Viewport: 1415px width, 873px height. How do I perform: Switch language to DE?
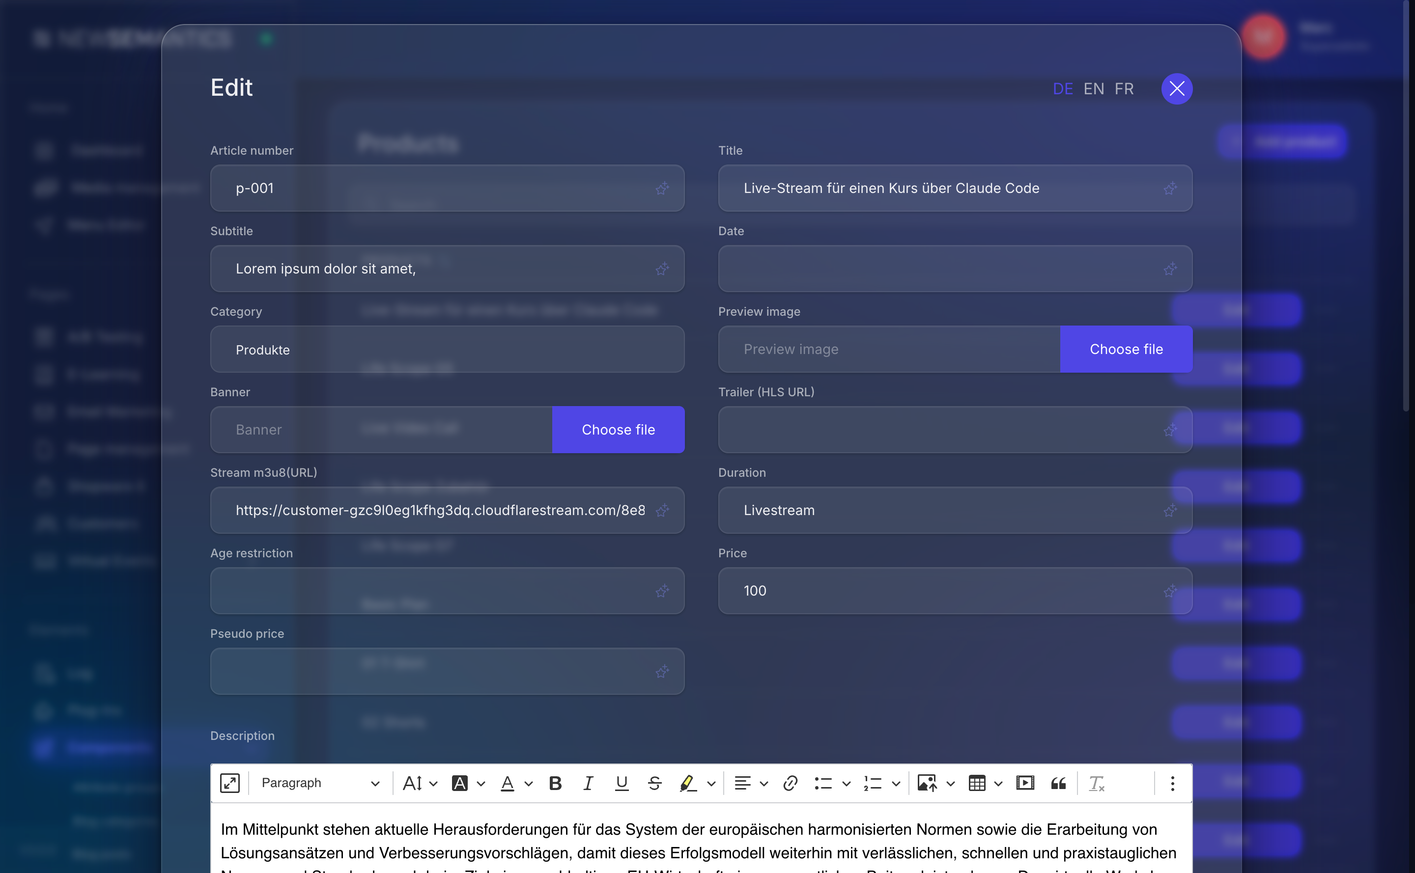click(1063, 88)
